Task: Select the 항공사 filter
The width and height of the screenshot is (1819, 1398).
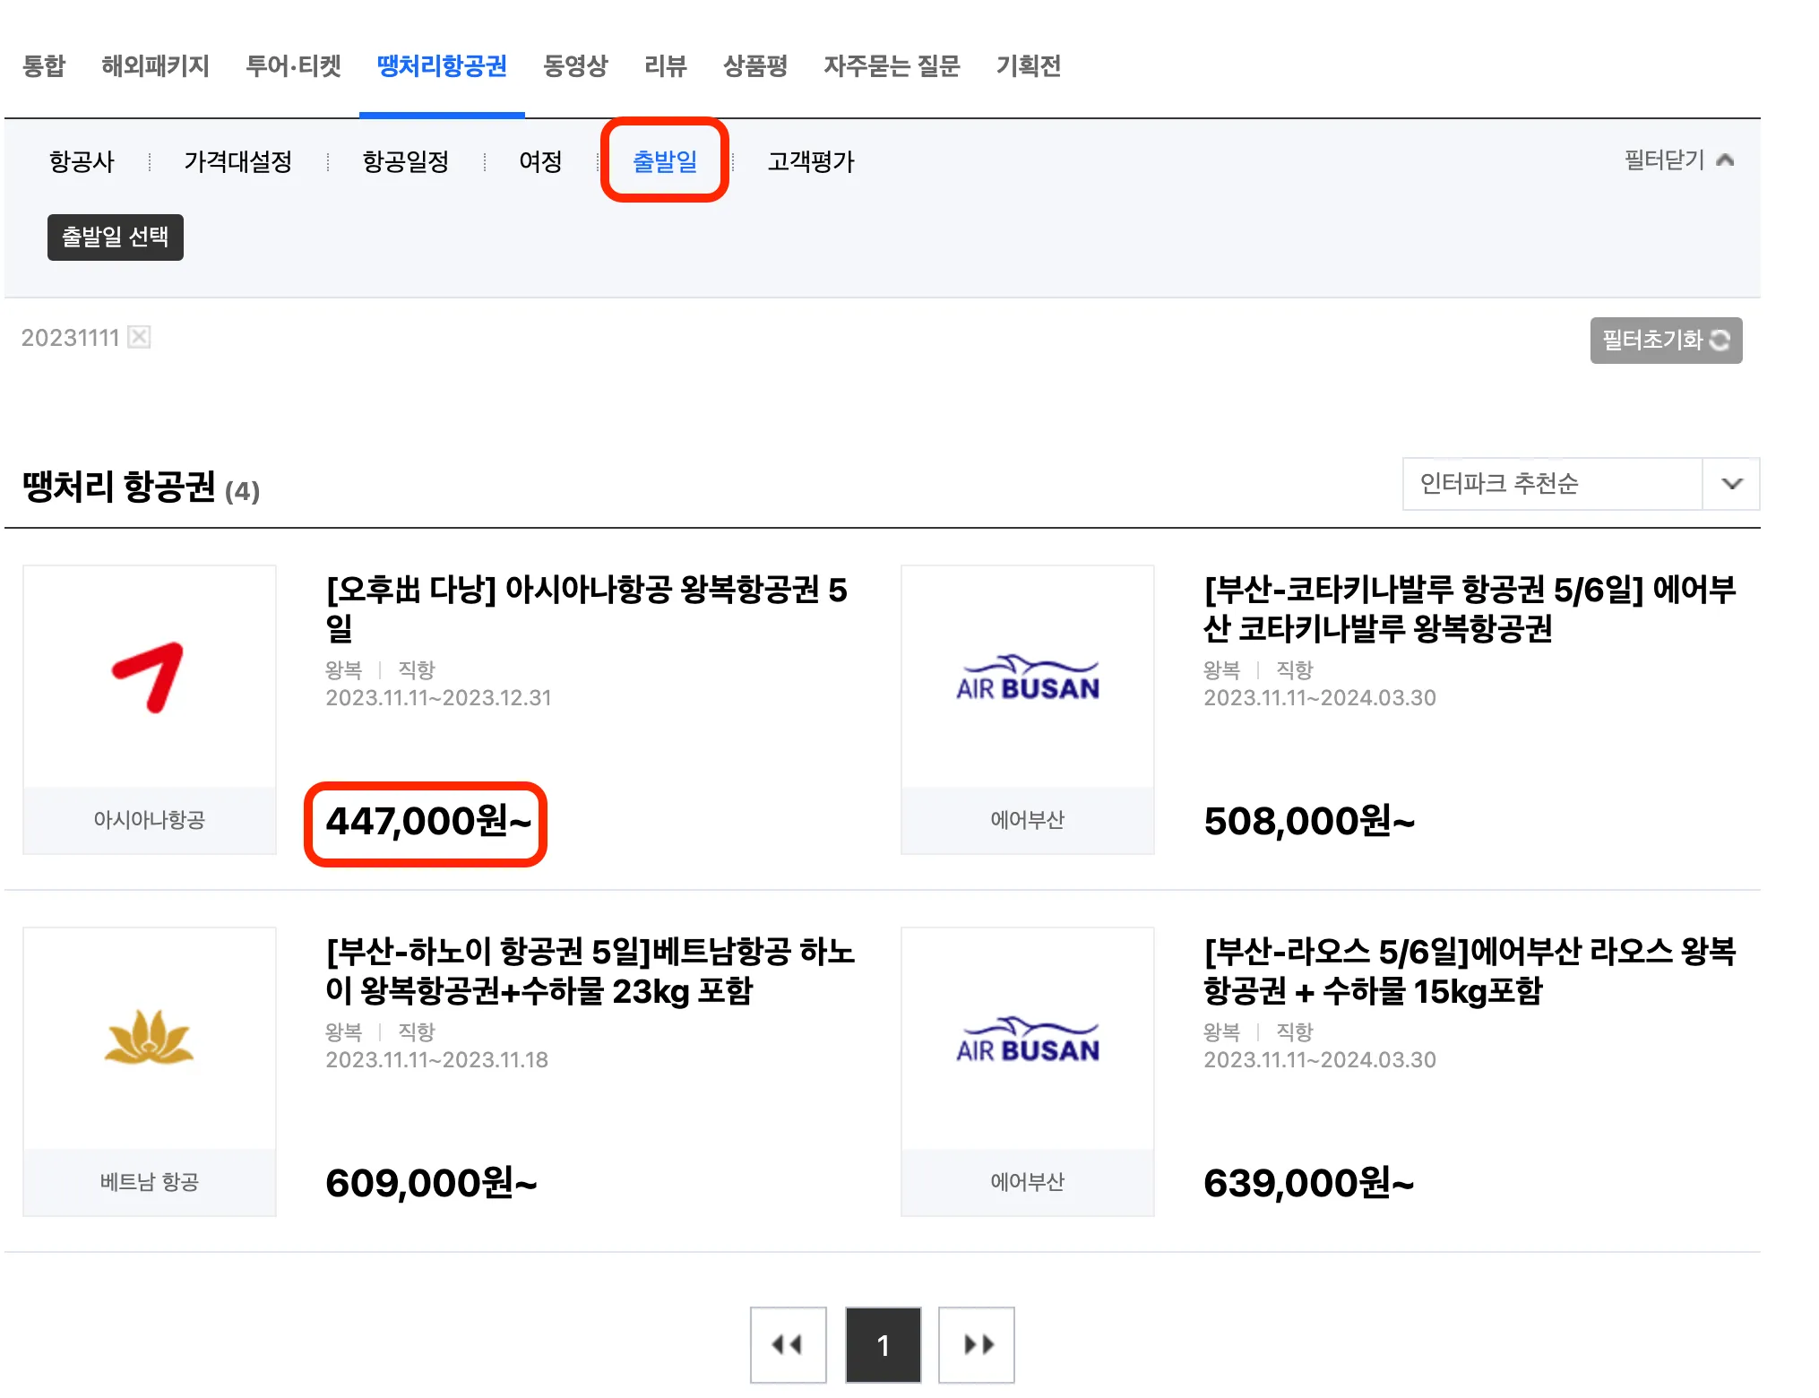Action: point(82,161)
